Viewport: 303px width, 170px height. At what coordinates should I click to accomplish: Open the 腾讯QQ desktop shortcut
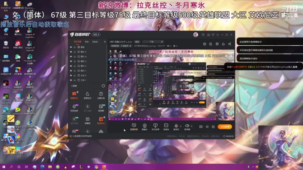(x=18, y=32)
